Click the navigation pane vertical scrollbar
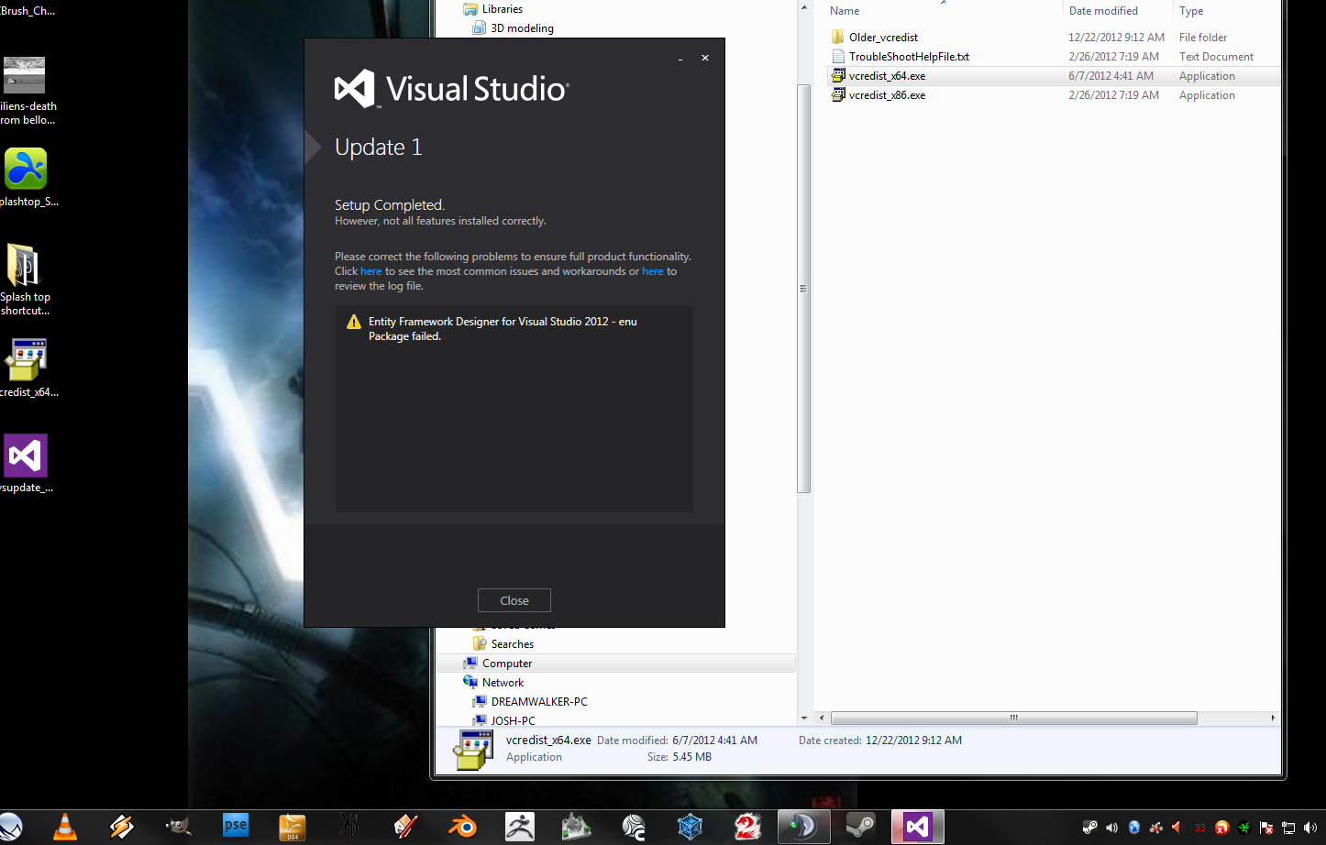The width and height of the screenshot is (1326, 845). click(x=803, y=288)
